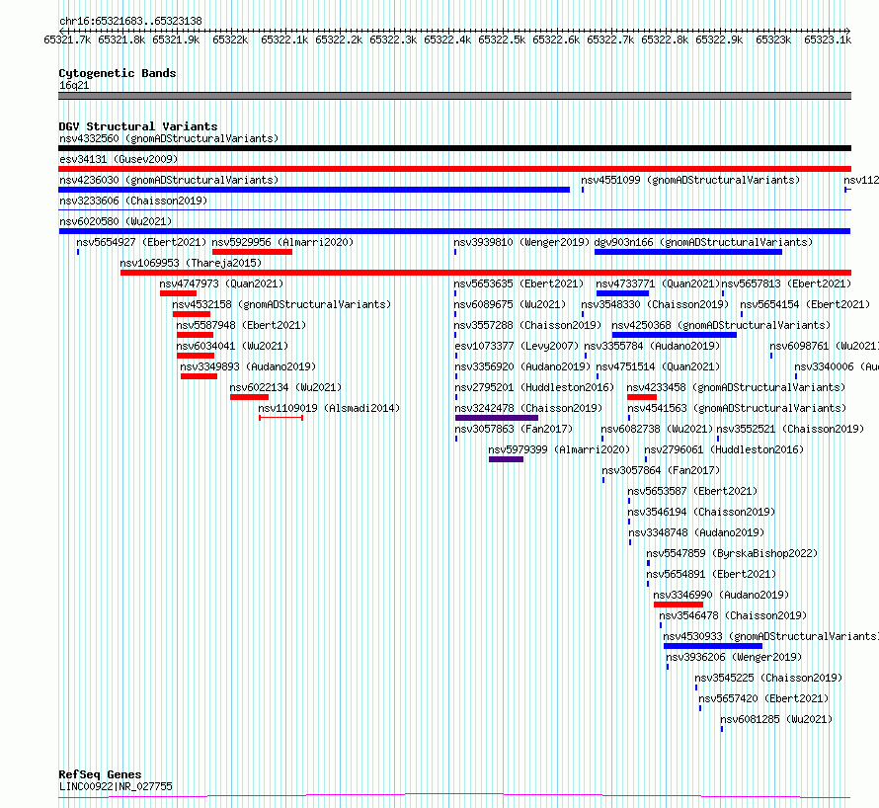
Task: Select the esv34131 (Gusev2009) label
Action: (x=119, y=159)
